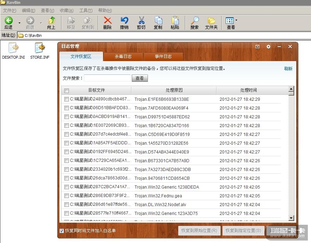Switch to the 杀毒日志 tab
Viewport: 311px width, 243px height.
[123, 57]
